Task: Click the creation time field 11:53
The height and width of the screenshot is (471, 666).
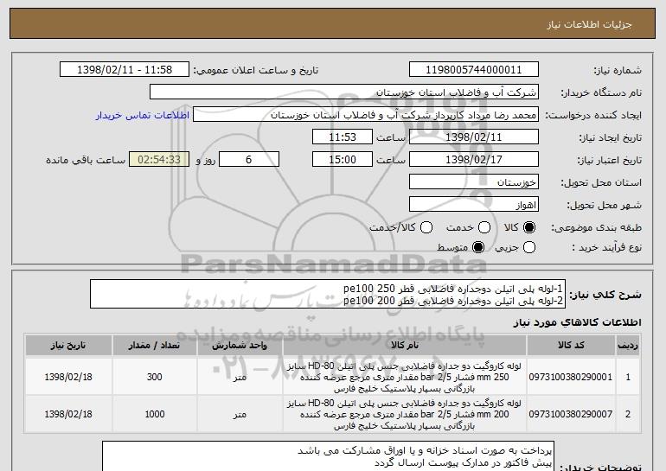Action: pyautogui.click(x=343, y=137)
